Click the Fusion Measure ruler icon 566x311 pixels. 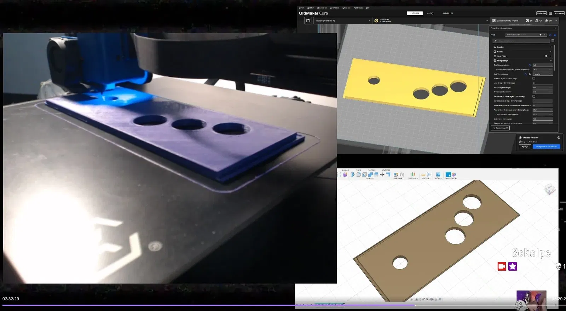pos(423,174)
